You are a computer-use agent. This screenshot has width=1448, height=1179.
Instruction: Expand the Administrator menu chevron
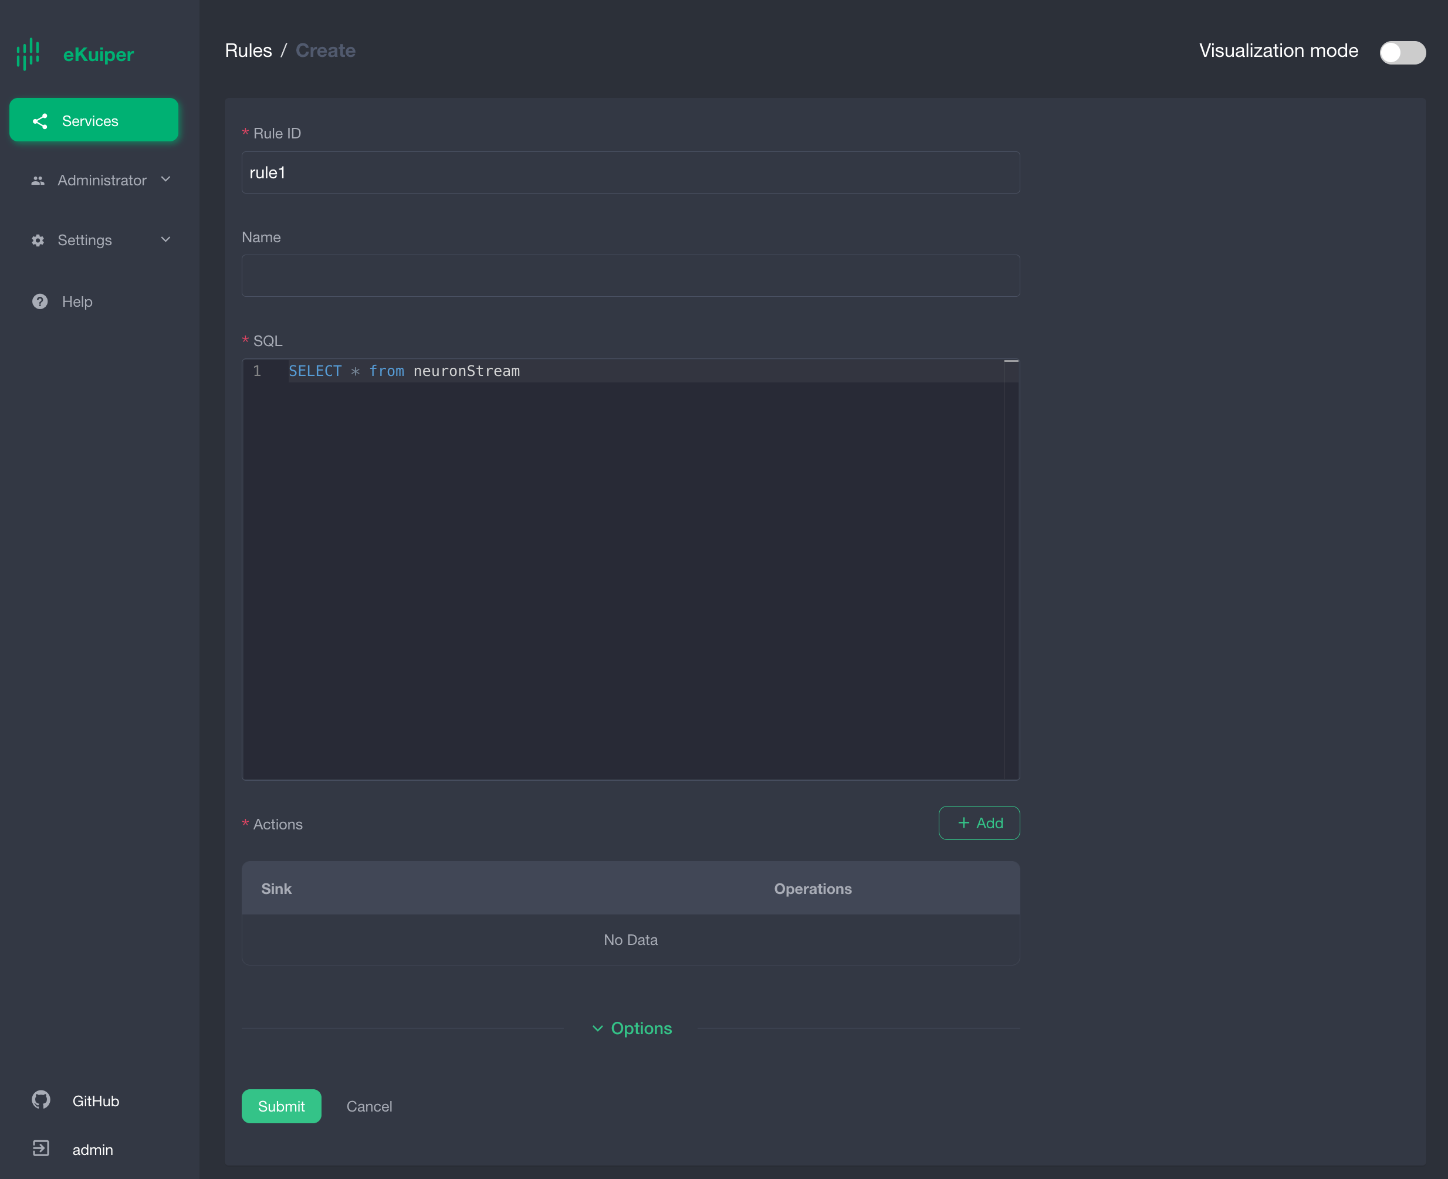tap(165, 179)
